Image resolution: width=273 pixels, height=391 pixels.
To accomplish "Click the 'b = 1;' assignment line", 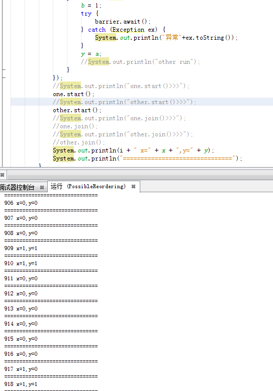I will (91, 5).
